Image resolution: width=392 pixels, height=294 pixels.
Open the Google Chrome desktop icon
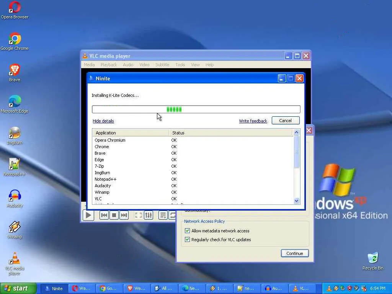click(15, 41)
